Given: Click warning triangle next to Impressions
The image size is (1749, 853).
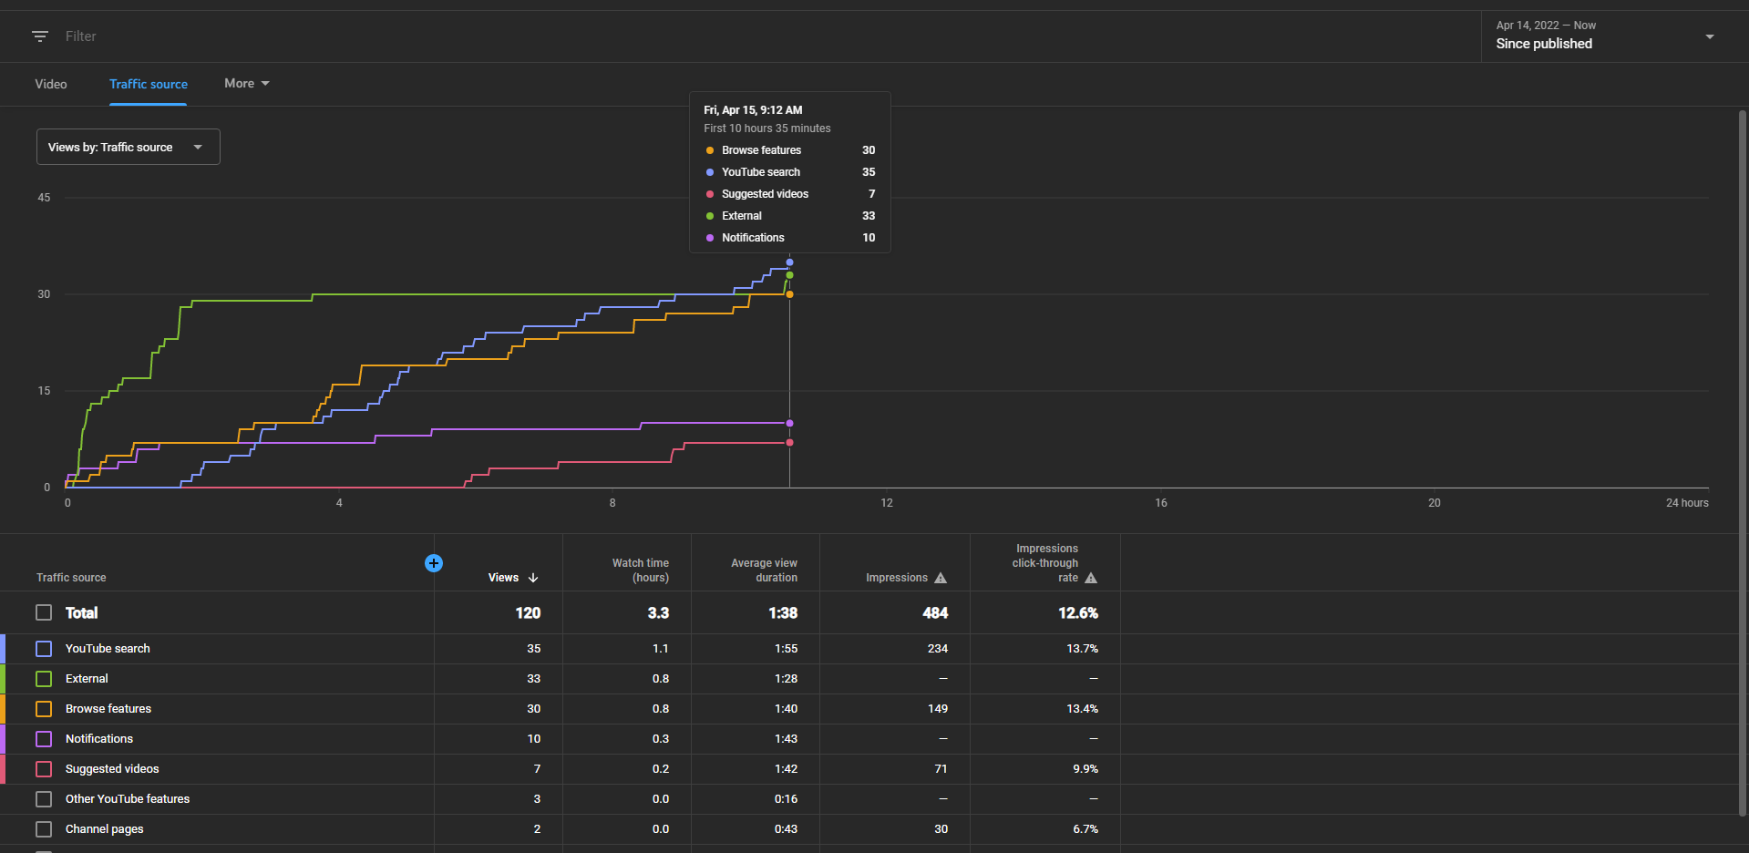Looking at the screenshot, I should click(x=941, y=578).
